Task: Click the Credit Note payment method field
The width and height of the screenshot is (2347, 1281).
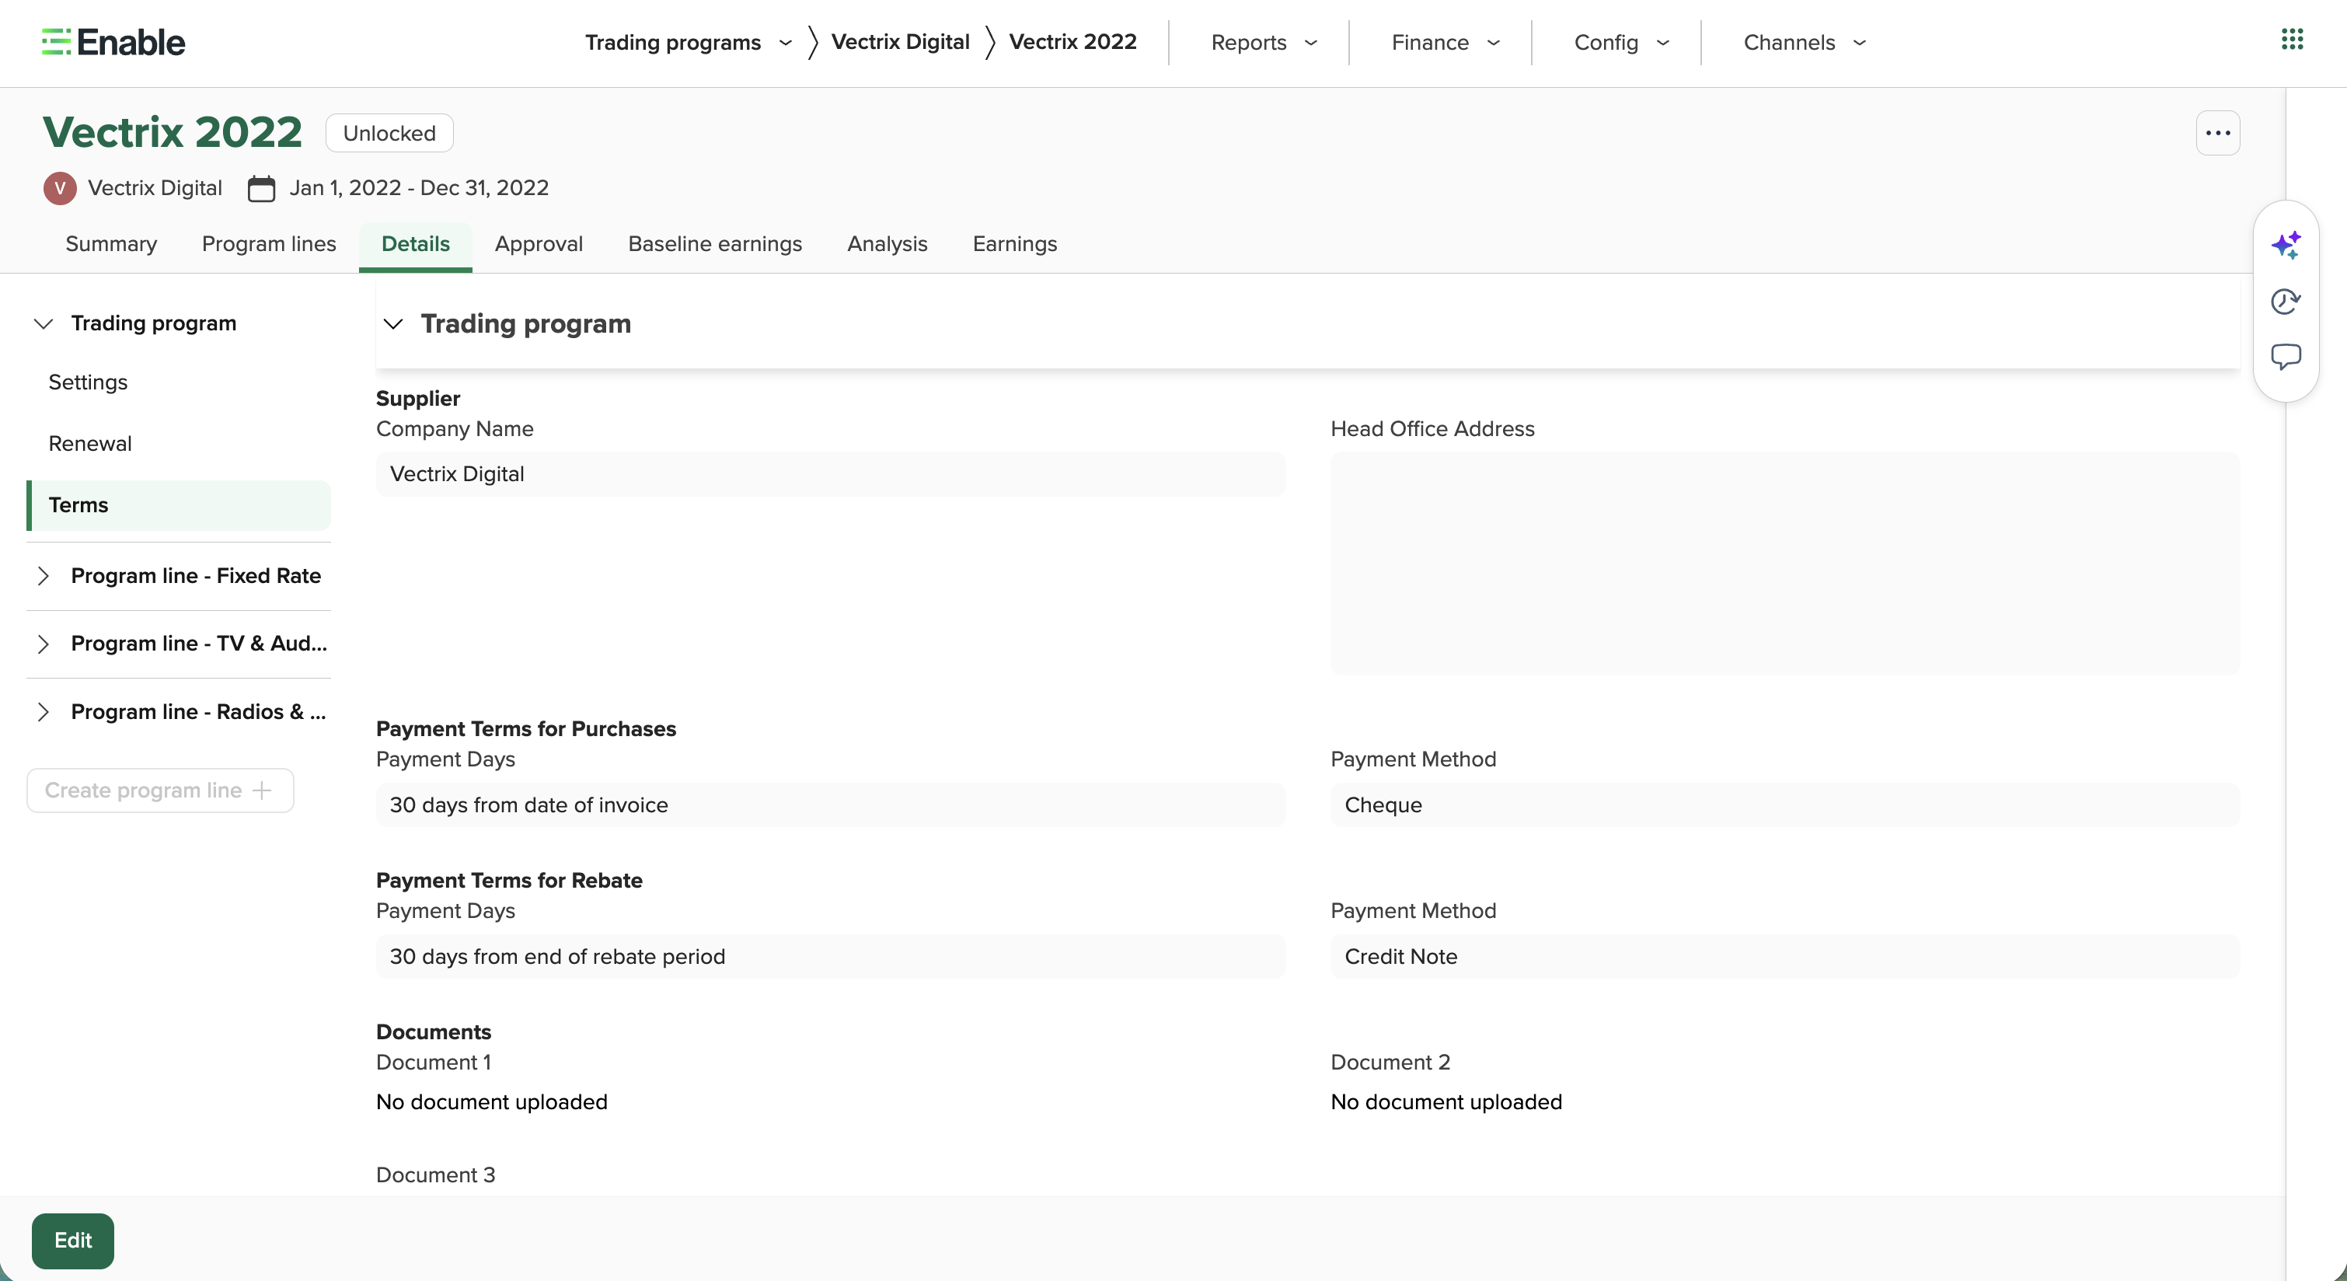Action: pyautogui.click(x=1785, y=957)
